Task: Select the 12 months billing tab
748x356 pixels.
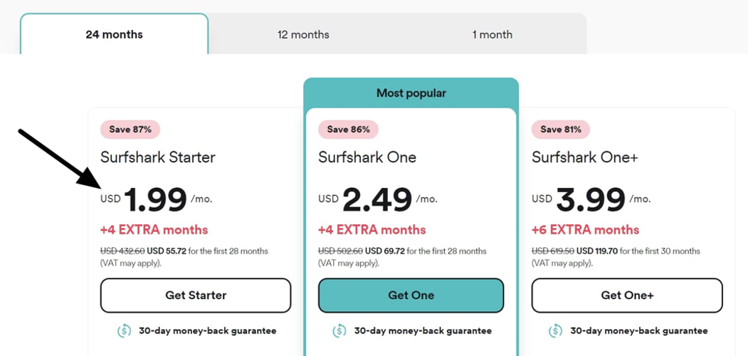Action: point(303,34)
